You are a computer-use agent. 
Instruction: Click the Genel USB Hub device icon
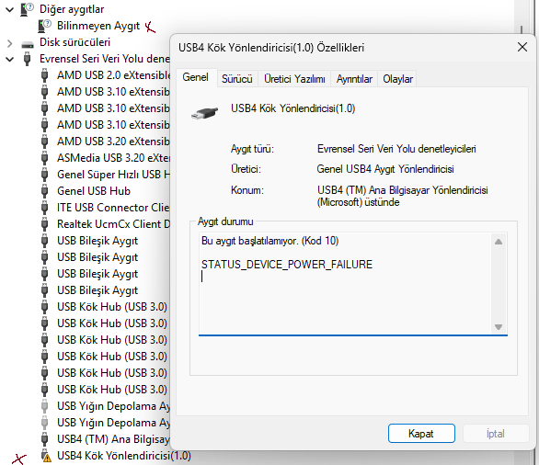[44, 190]
